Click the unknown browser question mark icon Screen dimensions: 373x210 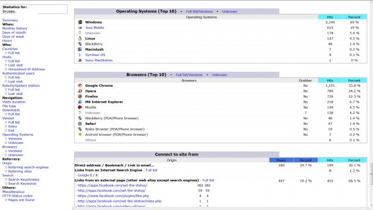80,113
